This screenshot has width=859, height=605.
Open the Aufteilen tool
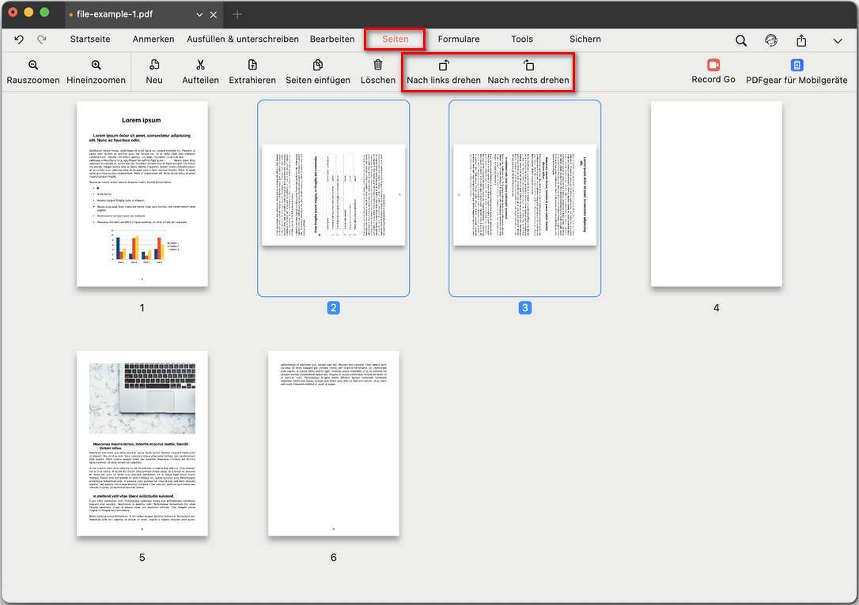[200, 72]
